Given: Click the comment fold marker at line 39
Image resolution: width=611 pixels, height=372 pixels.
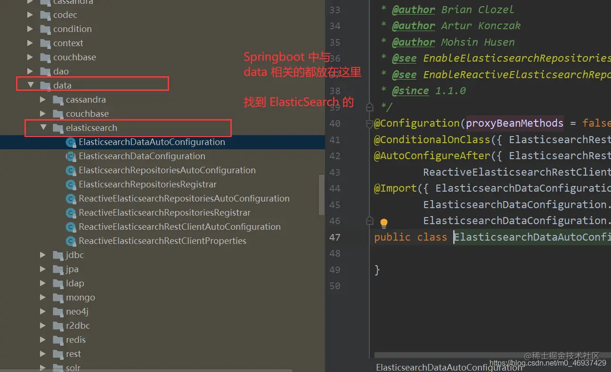Looking at the screenshot, I should [370, 108].
